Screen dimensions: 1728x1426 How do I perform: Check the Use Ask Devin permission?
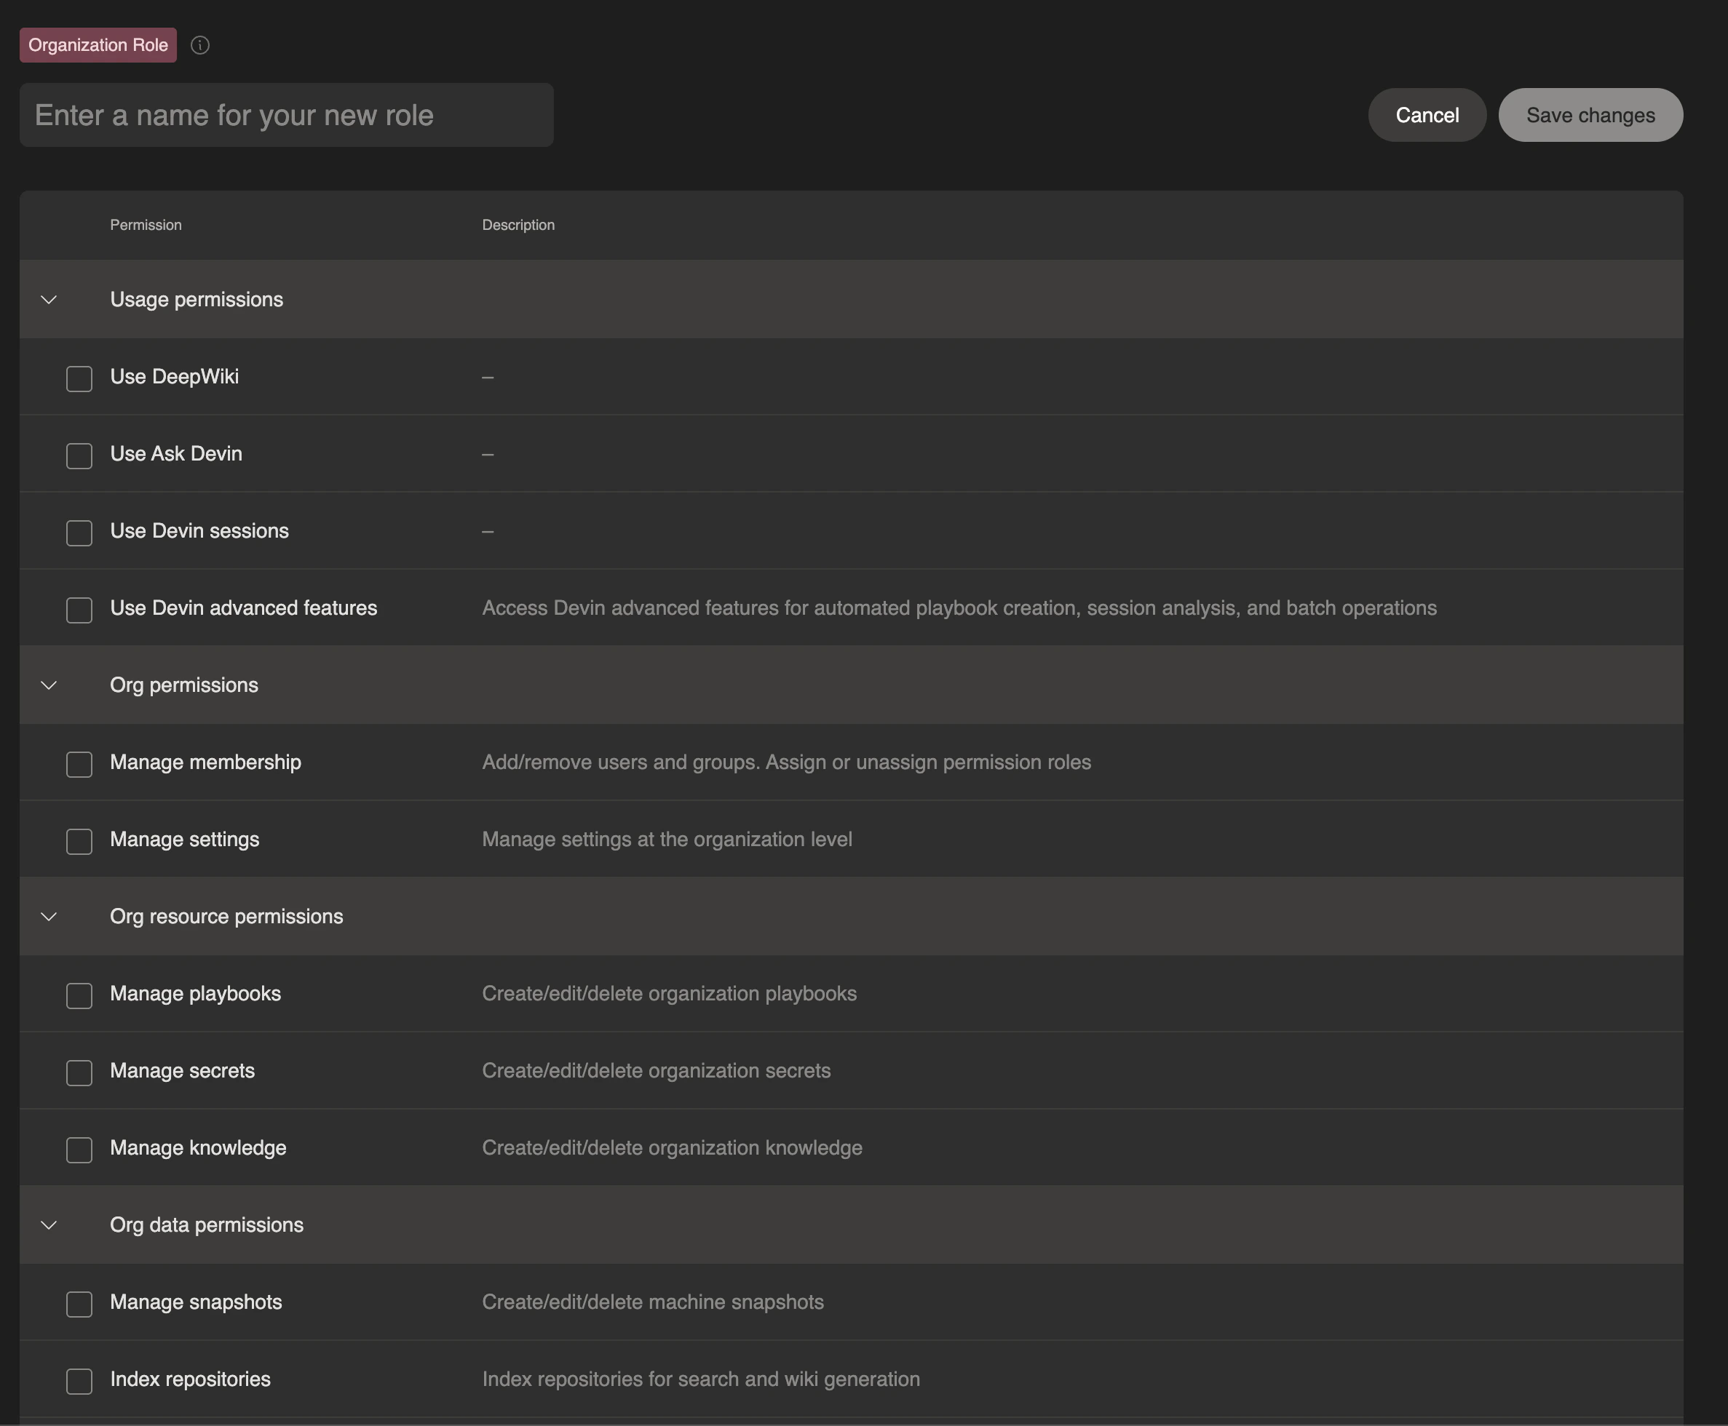tap(79, 456)
